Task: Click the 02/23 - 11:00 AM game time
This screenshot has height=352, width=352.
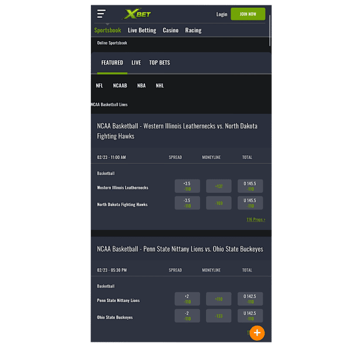Action: point(111,157)
